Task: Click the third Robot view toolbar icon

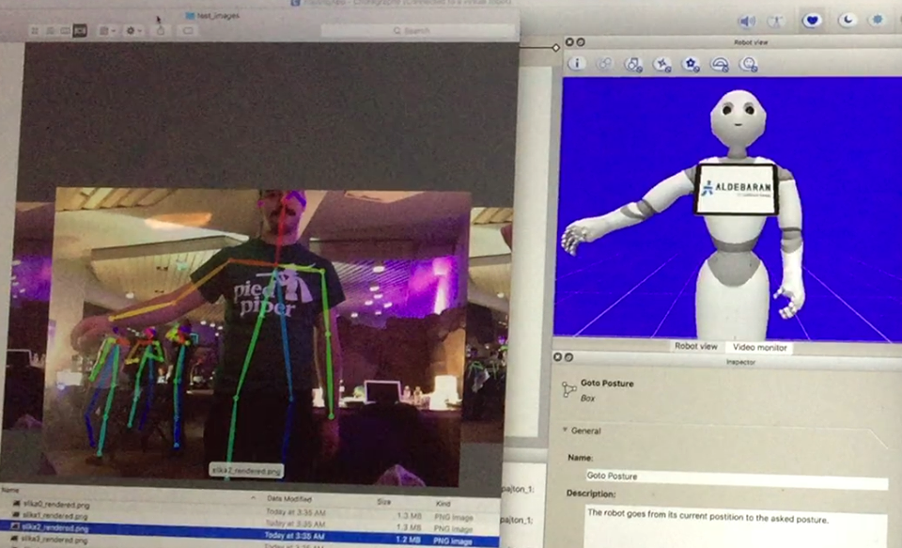Action: 633,65
